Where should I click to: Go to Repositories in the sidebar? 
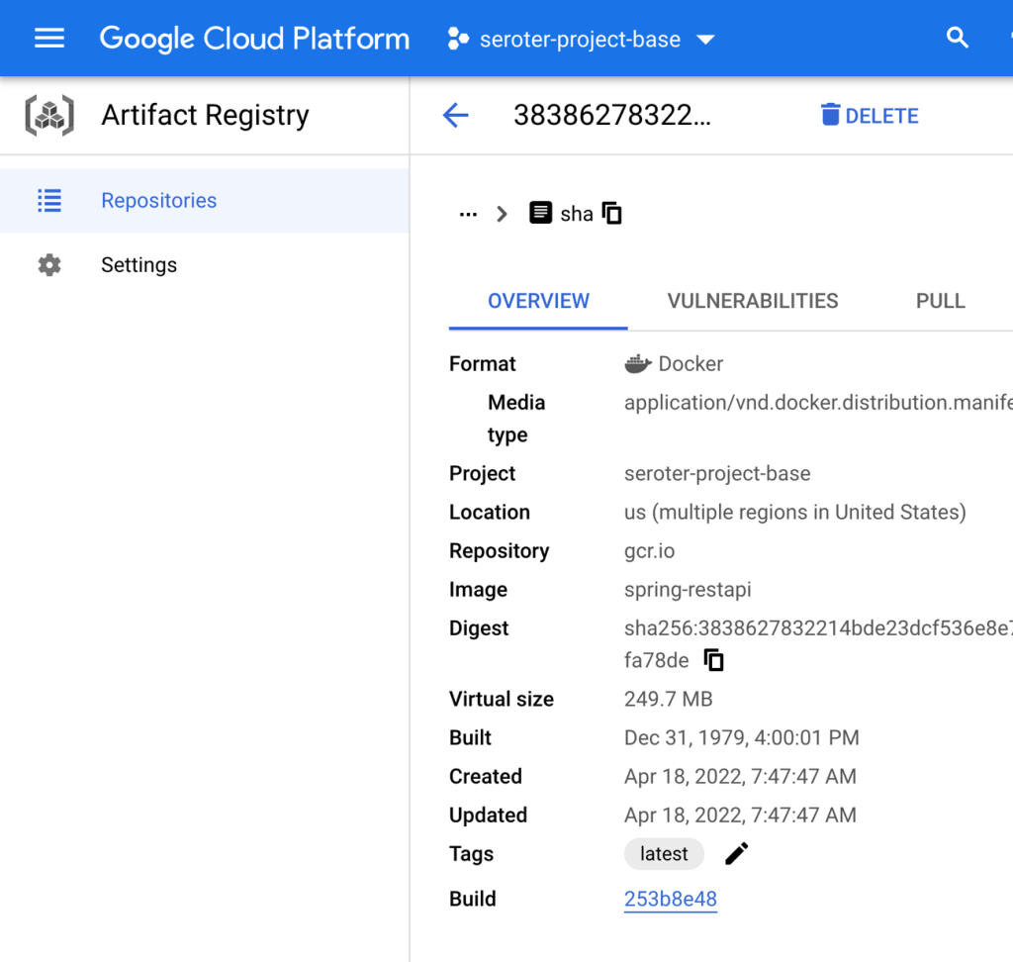point(158,201)
